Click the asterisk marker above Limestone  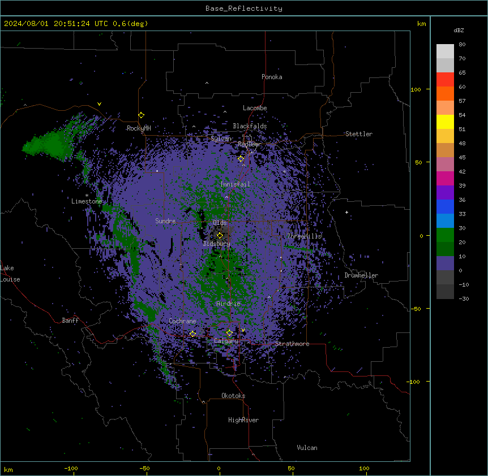87,196
